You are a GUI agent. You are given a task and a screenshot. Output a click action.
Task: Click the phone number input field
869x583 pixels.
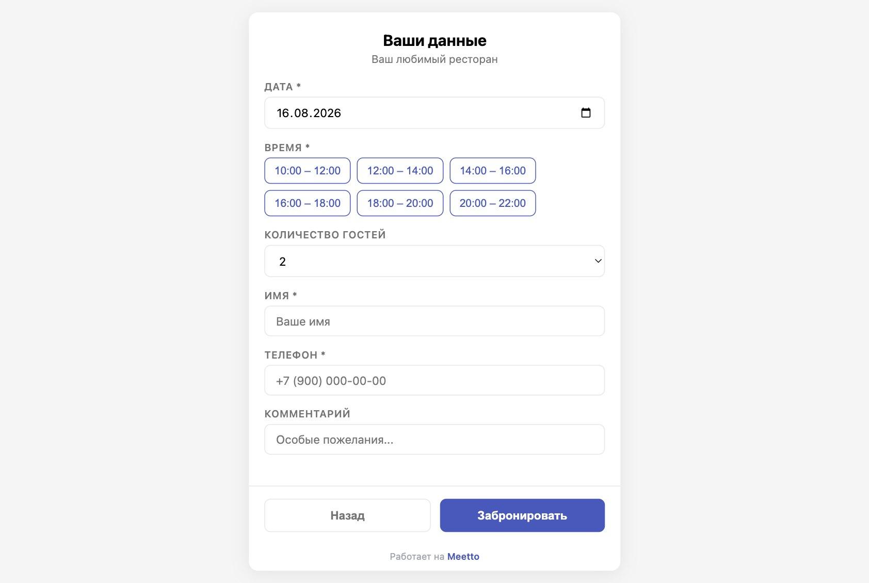(434, 381)
